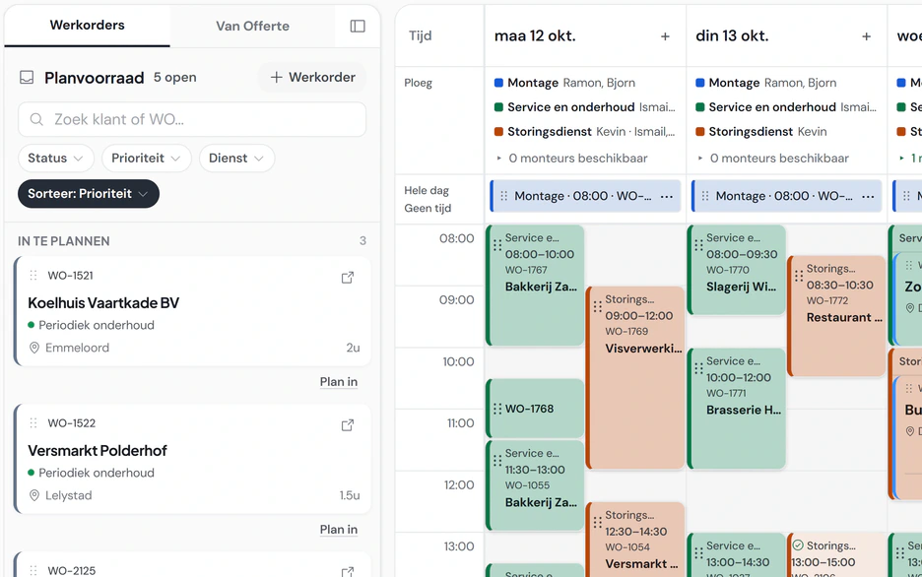922x577 pixels.
Task: Open WO-1521 in a new window
Action: pyautogui.click(x=348, y=278)
